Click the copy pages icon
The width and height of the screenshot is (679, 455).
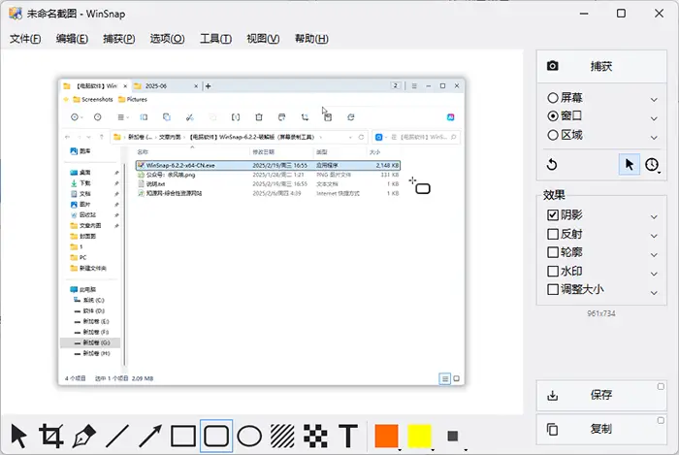pyautogui.click(x=553, y=429)
